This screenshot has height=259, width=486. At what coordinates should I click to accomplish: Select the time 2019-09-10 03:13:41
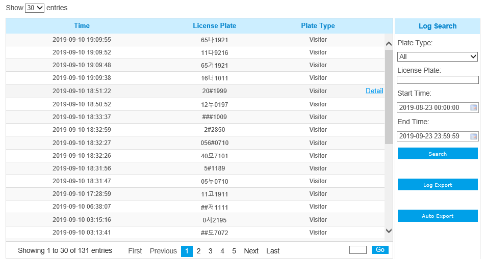click(x=82, y=233)
